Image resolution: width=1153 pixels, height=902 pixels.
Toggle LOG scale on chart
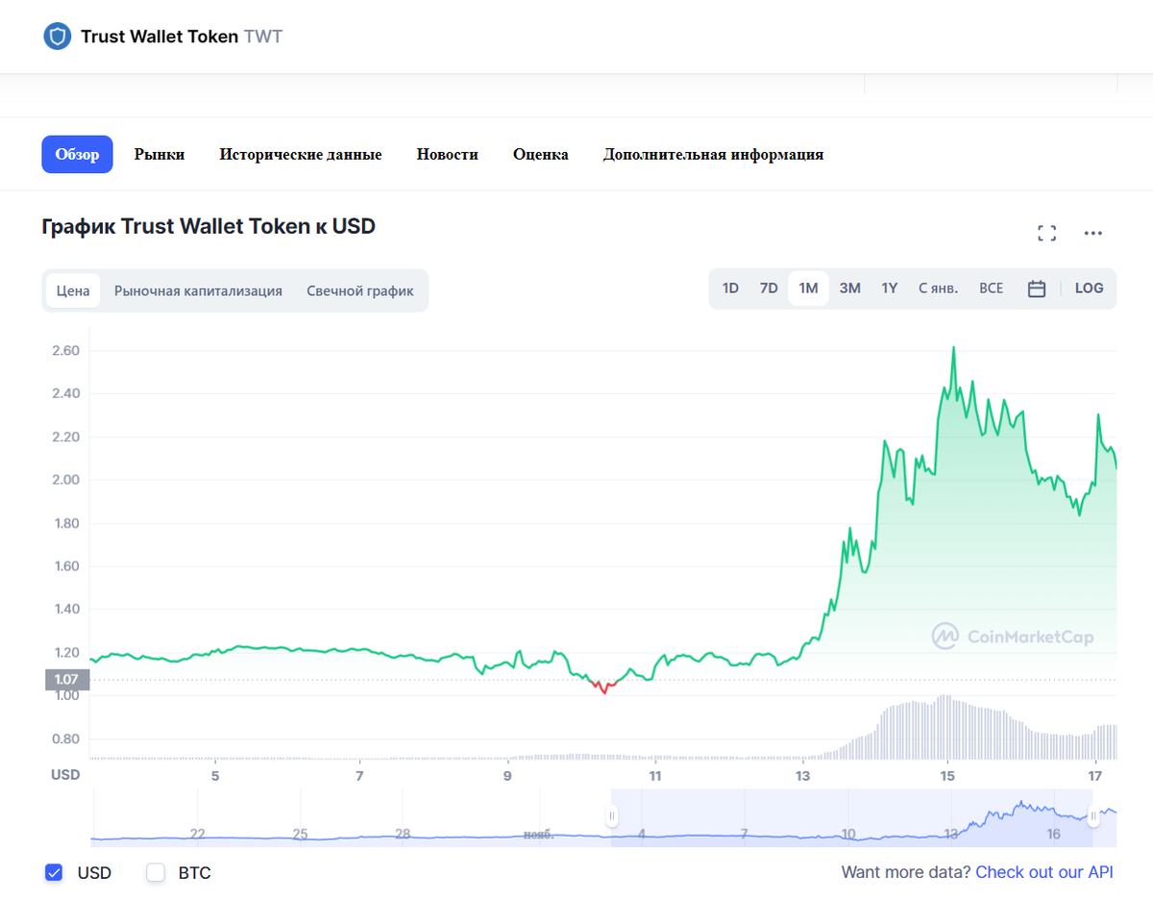tap(1089, 288)
